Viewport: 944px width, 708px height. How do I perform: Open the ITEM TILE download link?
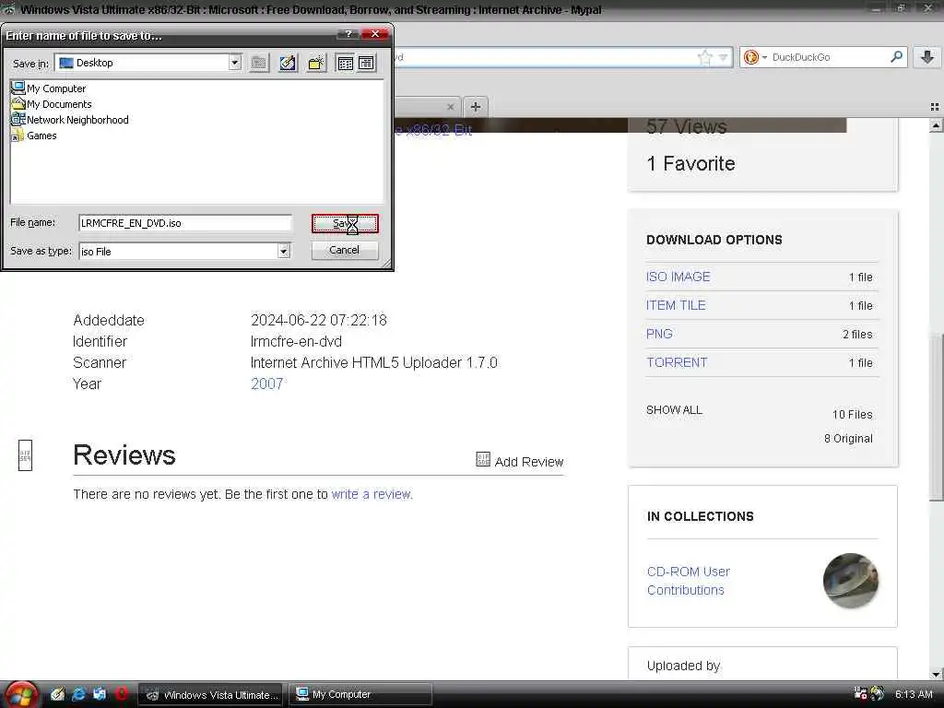click(x=676, y=305)
